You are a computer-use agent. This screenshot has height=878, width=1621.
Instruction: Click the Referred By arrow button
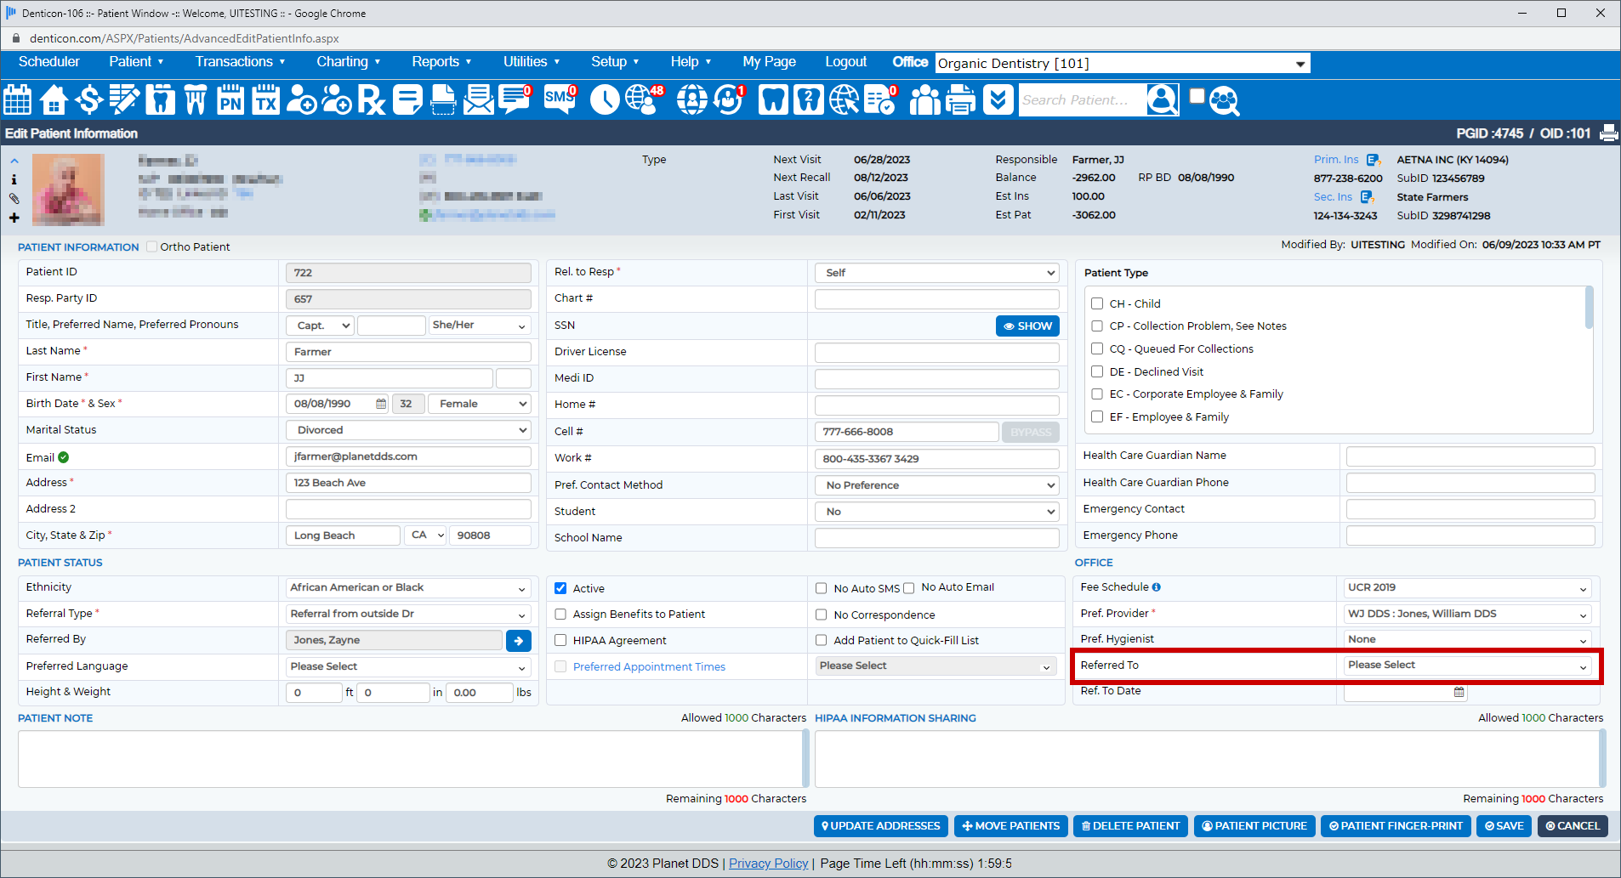[x=519, y=641]
